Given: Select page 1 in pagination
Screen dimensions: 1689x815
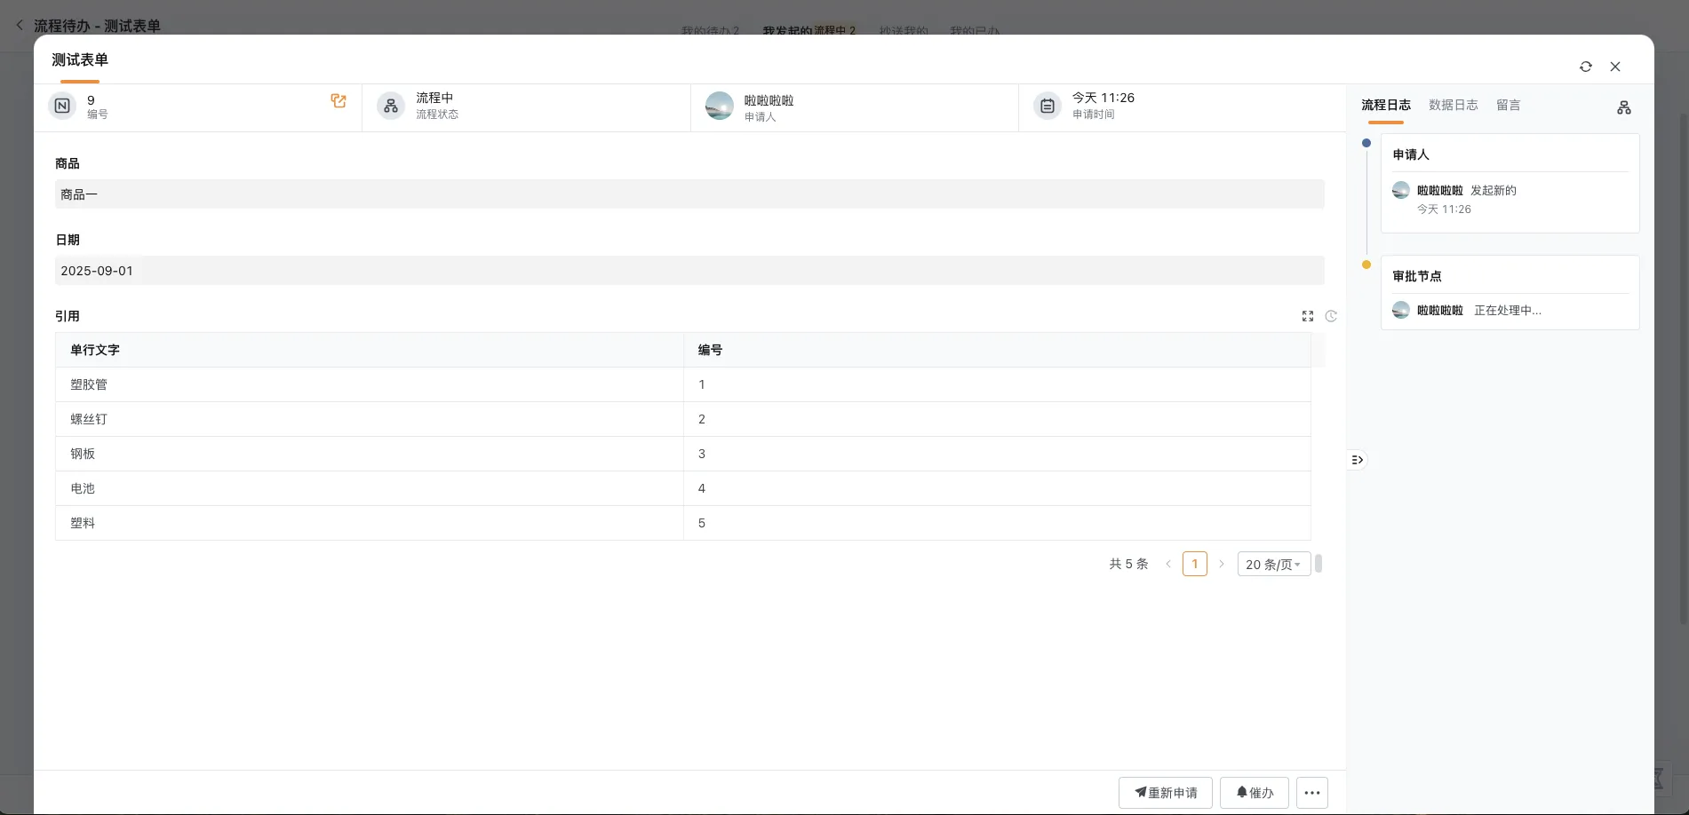Looking at the screenshot, I should [x=1195, y=564].
